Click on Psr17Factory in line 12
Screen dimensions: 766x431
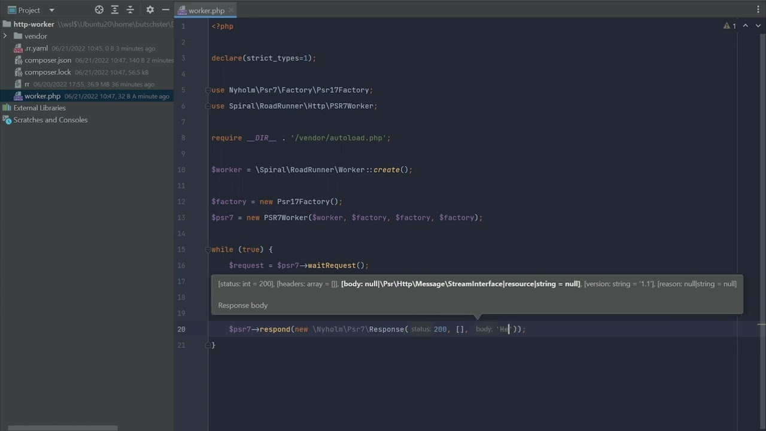[303, 201]
